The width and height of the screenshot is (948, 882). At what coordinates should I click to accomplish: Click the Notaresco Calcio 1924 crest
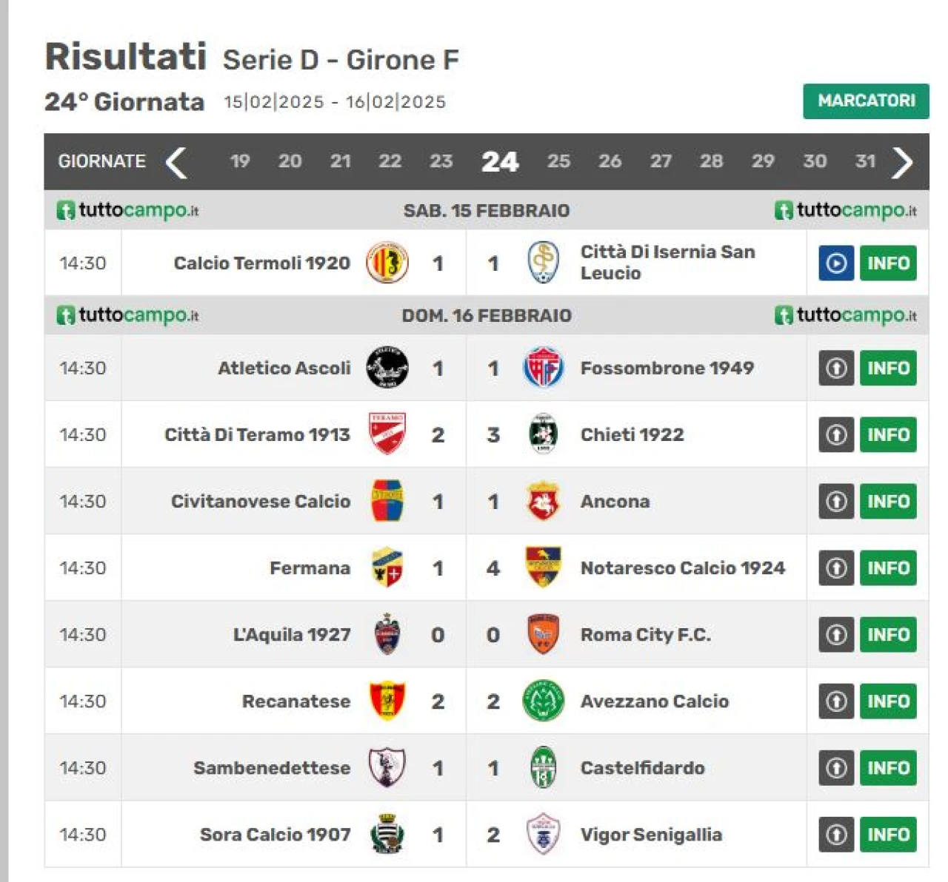(543, 567)
